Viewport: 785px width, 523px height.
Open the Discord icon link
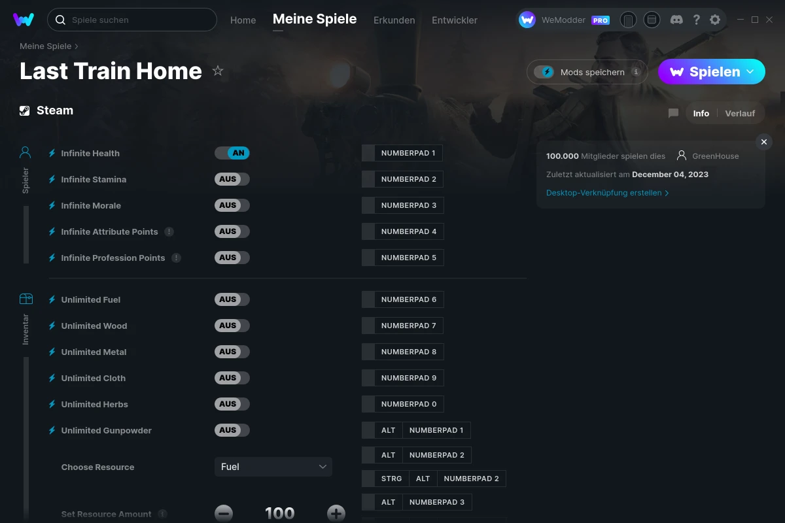click(x=677, y=20)
